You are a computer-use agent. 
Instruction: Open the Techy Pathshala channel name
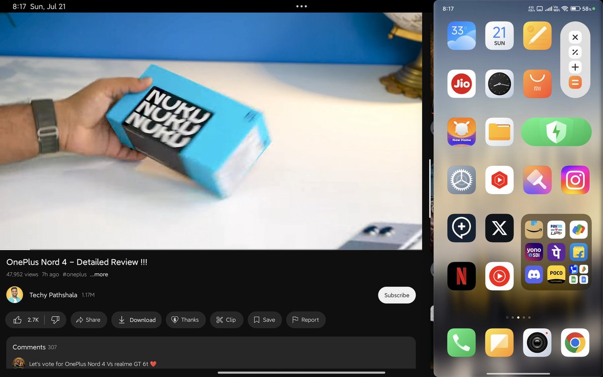tap(53, 295)
